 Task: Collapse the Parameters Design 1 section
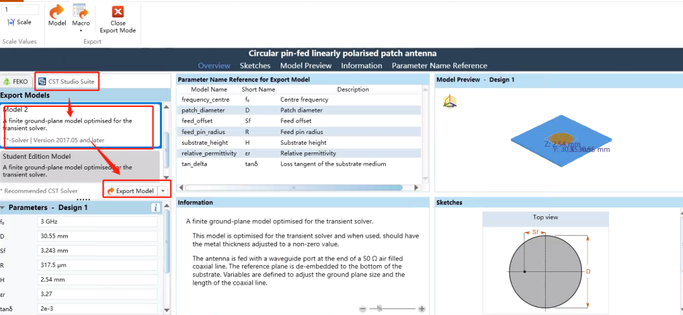[x=3, y=208]
